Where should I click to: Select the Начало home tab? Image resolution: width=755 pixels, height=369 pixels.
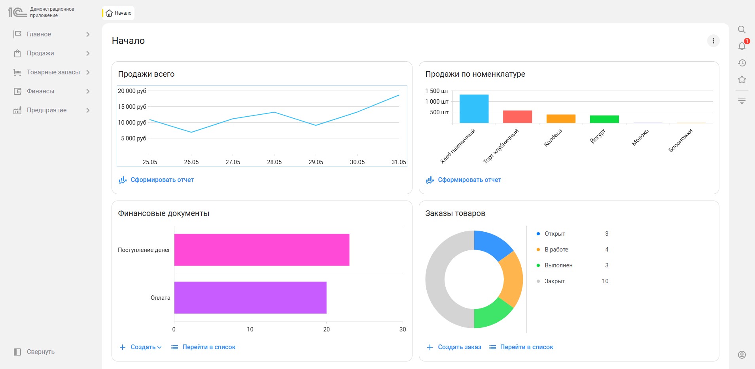(118, 13)
